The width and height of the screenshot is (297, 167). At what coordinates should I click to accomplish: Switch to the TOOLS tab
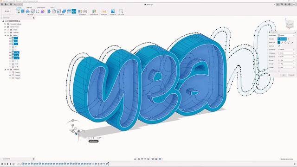coord(52,7)
